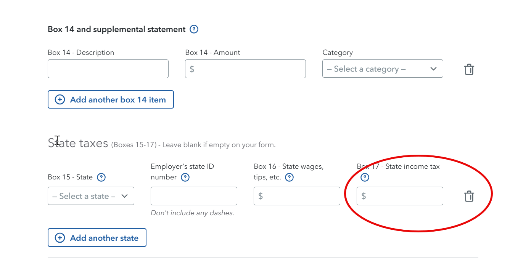Screen dimensions: 510x272
Task: Click the Box 15 State help icon
Action: [101, 177]
